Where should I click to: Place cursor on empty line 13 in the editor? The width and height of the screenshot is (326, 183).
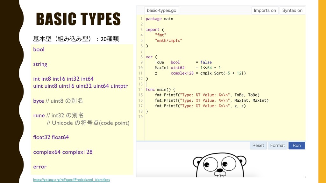224,84
